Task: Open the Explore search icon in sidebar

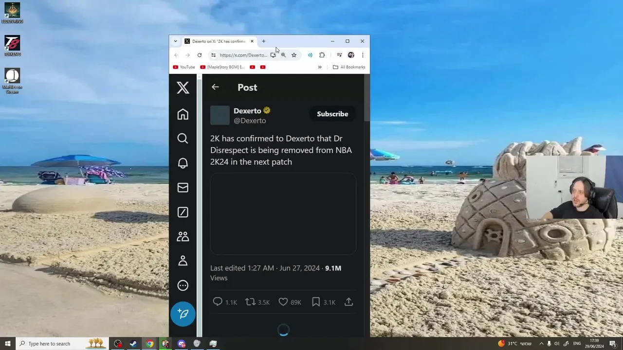Action: (x=183, y=139)
